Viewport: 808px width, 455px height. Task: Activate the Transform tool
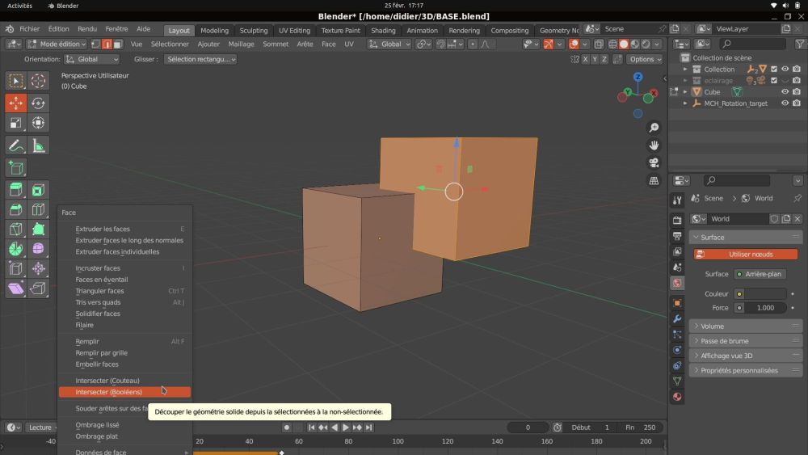tap(38, 123)
